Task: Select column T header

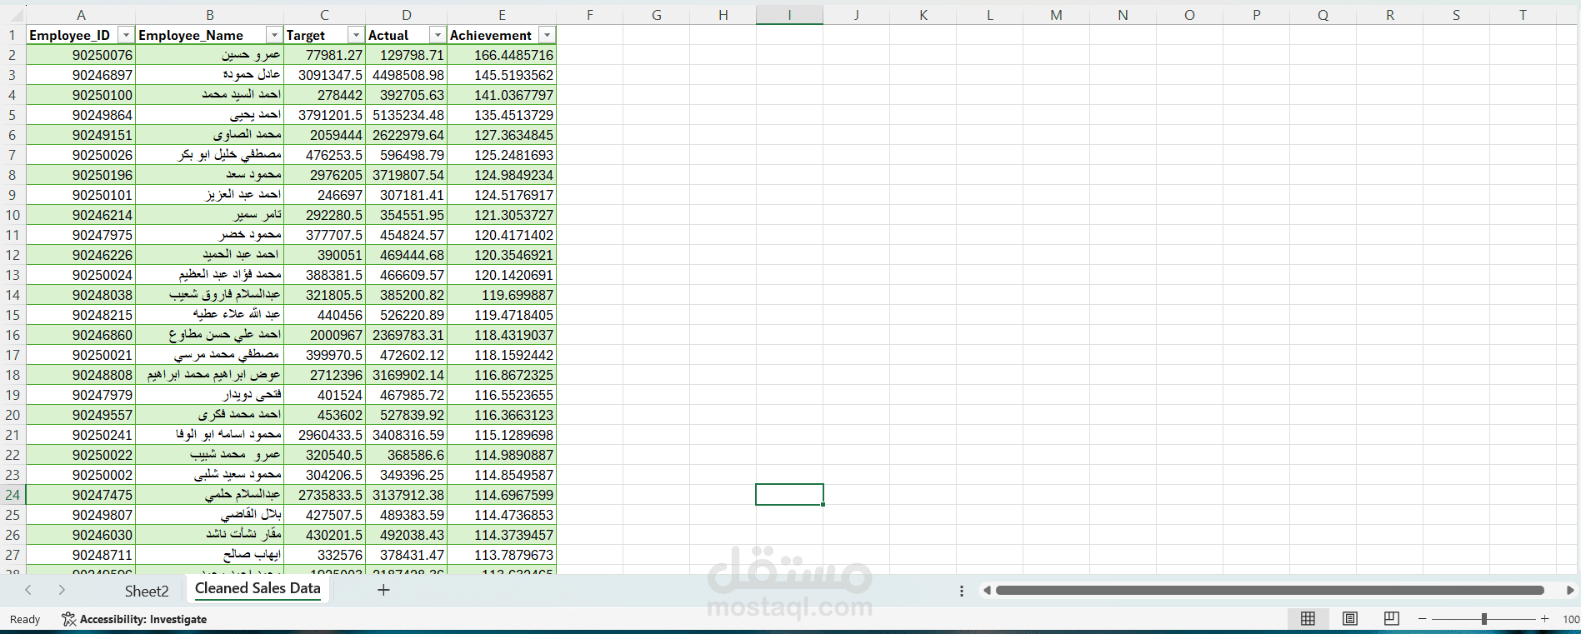Action: click(1523, 15)
